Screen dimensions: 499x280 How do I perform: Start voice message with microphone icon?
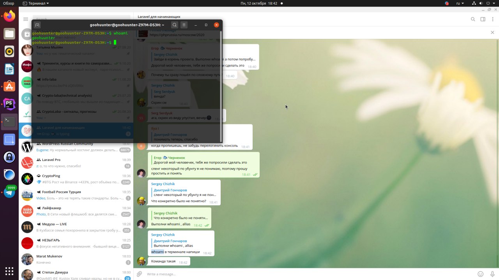coord(492,274)
